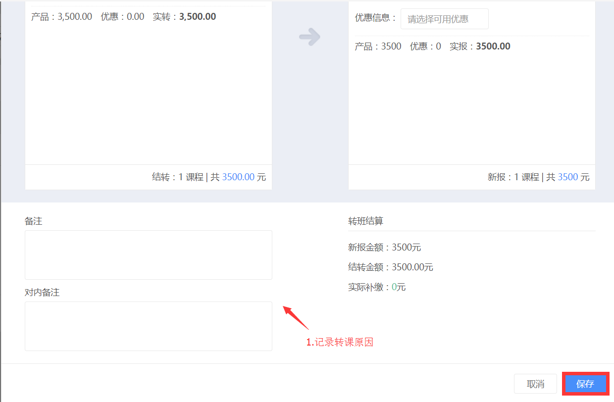Screen dimensions: 614x402
Task: Click the 产品：3500 text in right panel
Action: (378, 46)
